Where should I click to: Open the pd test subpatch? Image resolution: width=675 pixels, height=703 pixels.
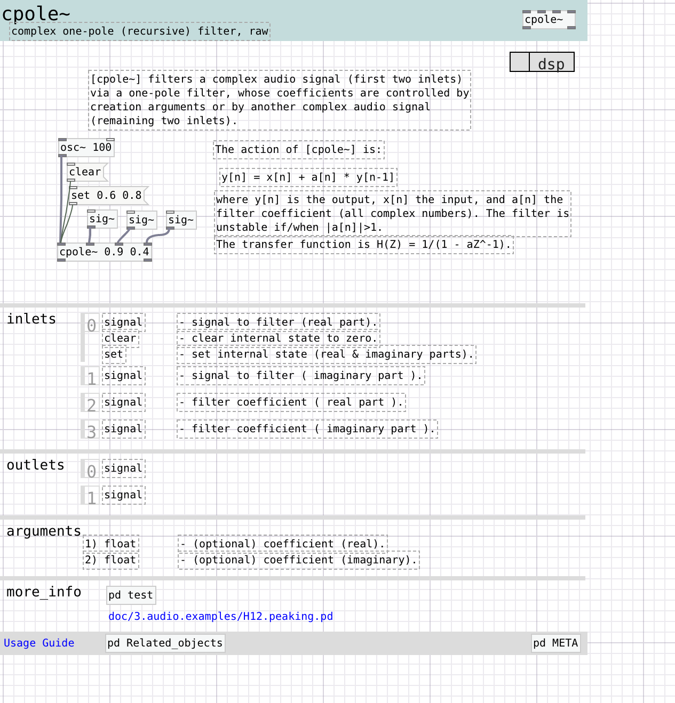131,595
